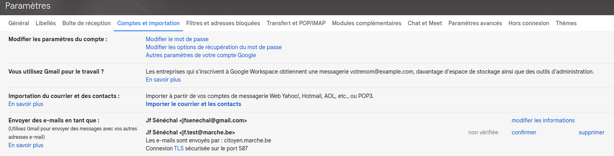Image resolution: width=614 pixels, height=156 pixels.
Task: Click Importer le courrier et les contacts
Action: [193, 104]
